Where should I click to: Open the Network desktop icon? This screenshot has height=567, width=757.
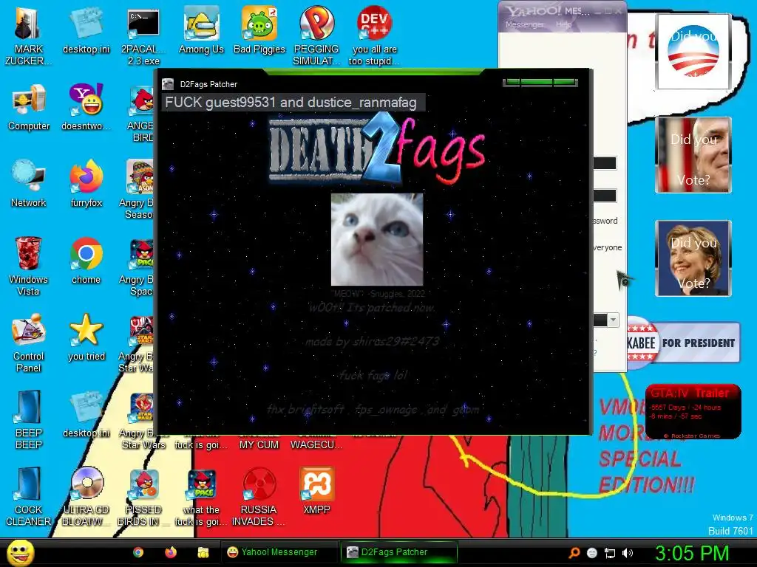coord(29,184)
